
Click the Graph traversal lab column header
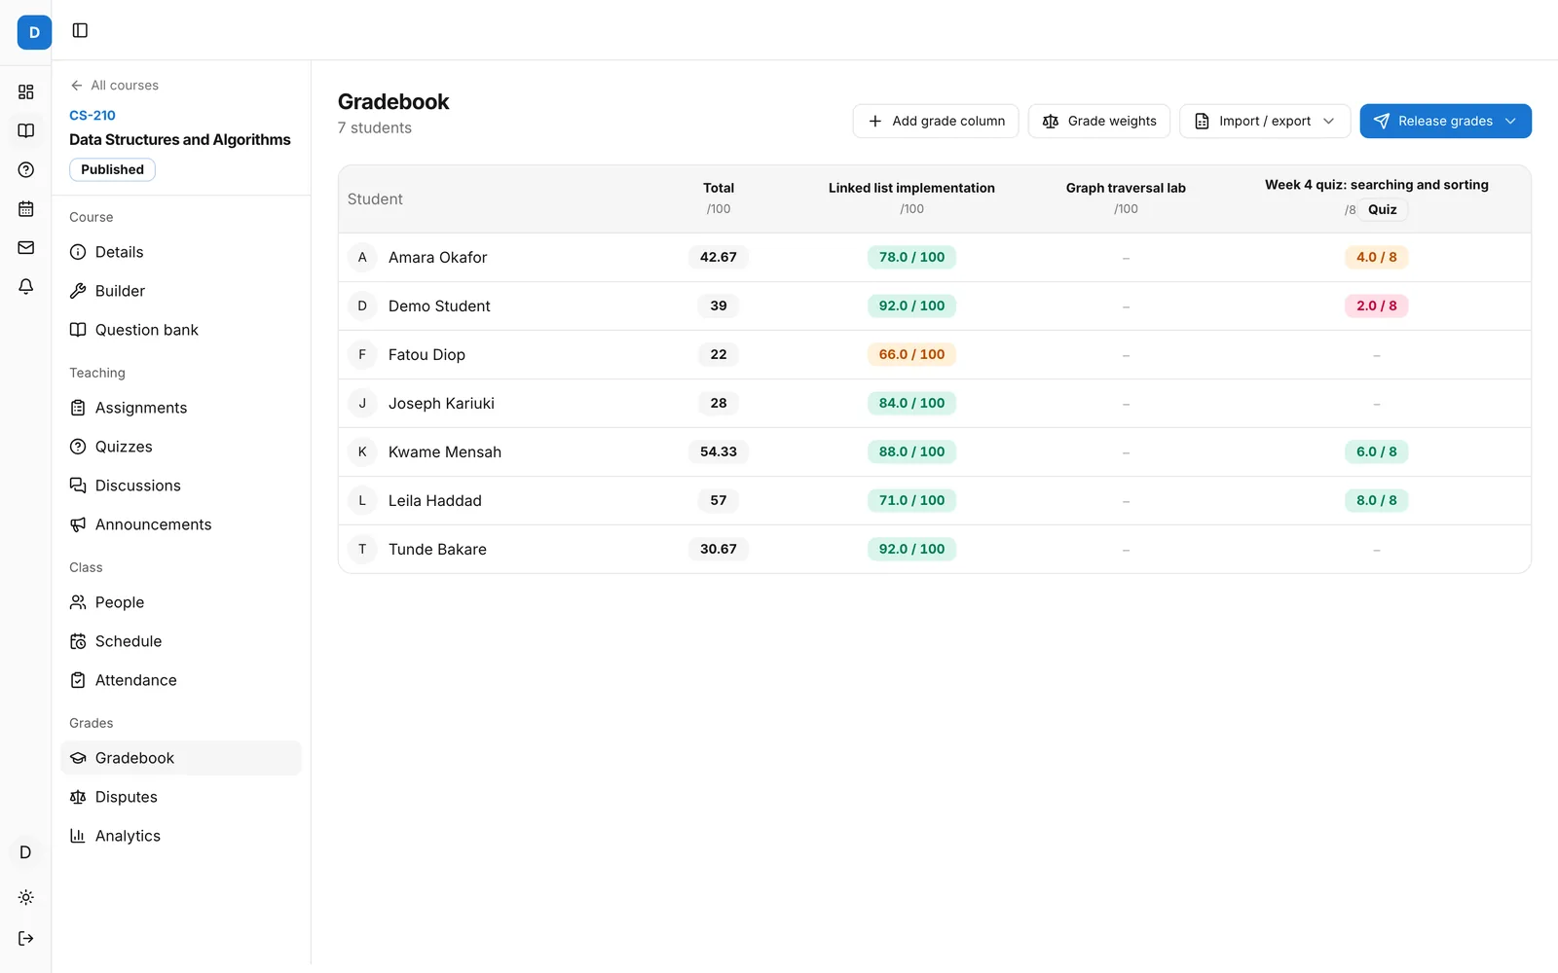pos(1126,188)
